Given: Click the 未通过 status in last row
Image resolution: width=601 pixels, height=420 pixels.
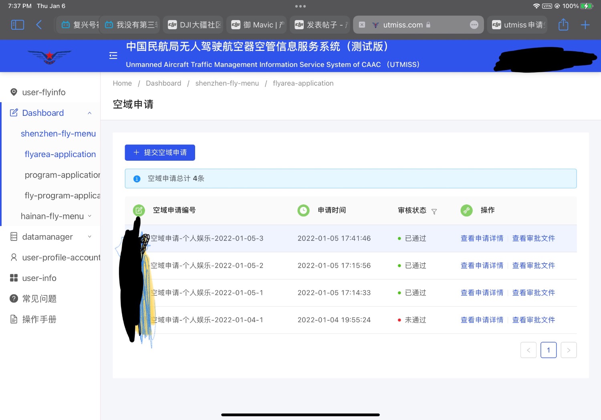Looking at the screenshot, I should pos(415,320).
